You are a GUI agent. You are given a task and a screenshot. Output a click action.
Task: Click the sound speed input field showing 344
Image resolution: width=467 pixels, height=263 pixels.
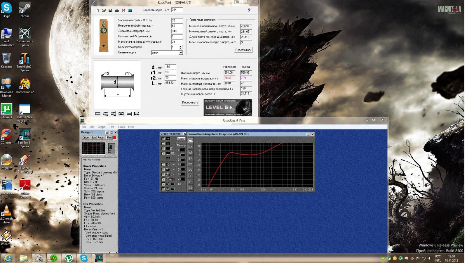pyautogui.click(x=177, y=10)
